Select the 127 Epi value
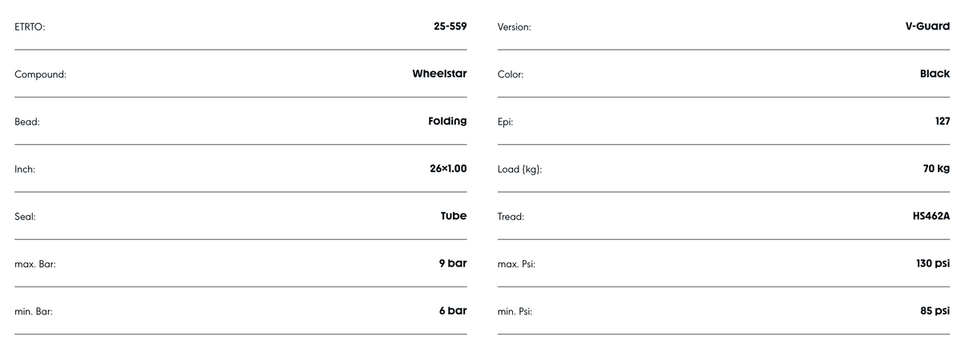Image resolution: width=973 pixels, height=348 pixels. click(942, 121)
